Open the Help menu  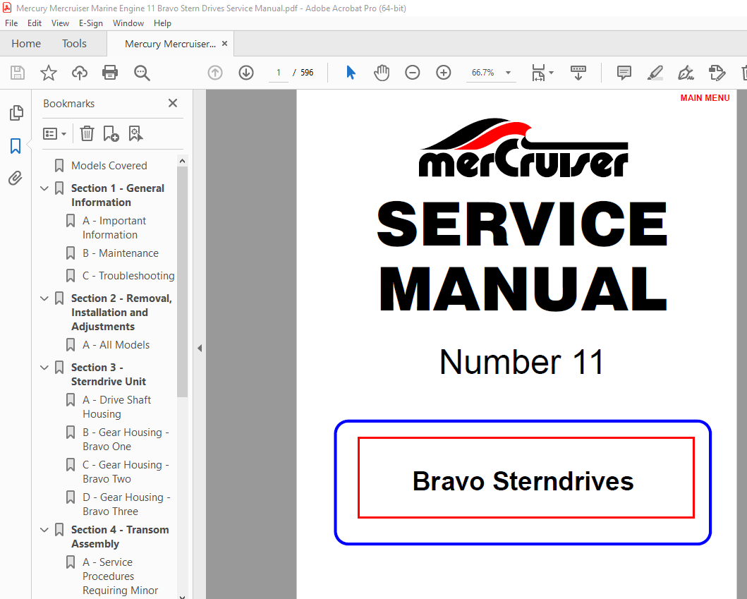(x=162, y=23)
